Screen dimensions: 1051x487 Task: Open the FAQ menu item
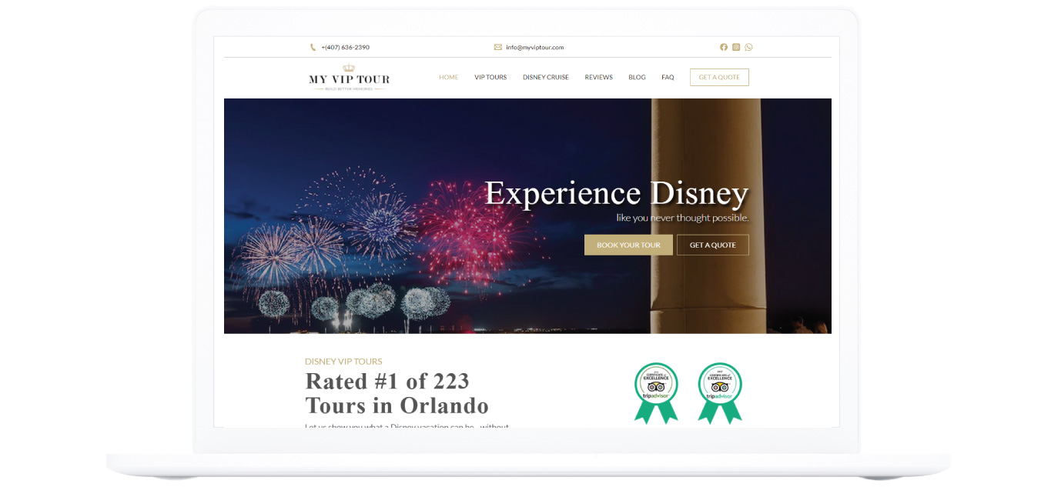[x=668, y=77]
